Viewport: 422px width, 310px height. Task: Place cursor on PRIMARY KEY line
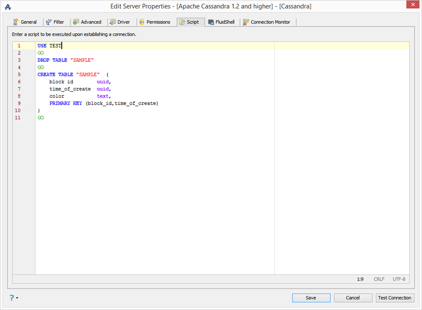point(104,103)
